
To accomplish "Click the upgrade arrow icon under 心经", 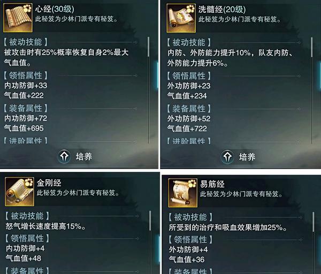I will [64, 157].
